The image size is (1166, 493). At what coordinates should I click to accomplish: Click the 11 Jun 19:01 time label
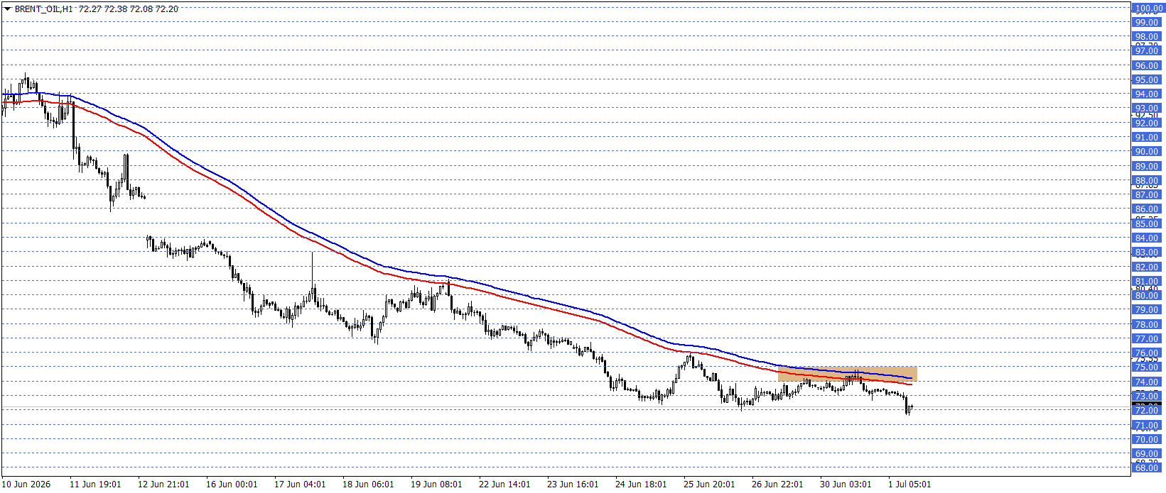[x=95, y=484]
